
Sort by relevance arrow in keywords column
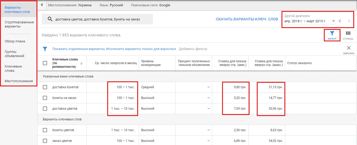(x=81, y=63)
